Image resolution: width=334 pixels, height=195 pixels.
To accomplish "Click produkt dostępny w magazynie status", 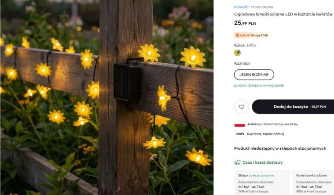I will [259, 85].
